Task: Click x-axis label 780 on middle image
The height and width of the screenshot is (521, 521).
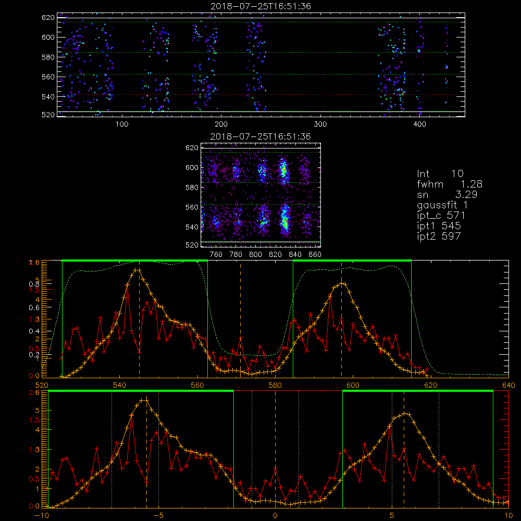Action: tap(236, 255)
